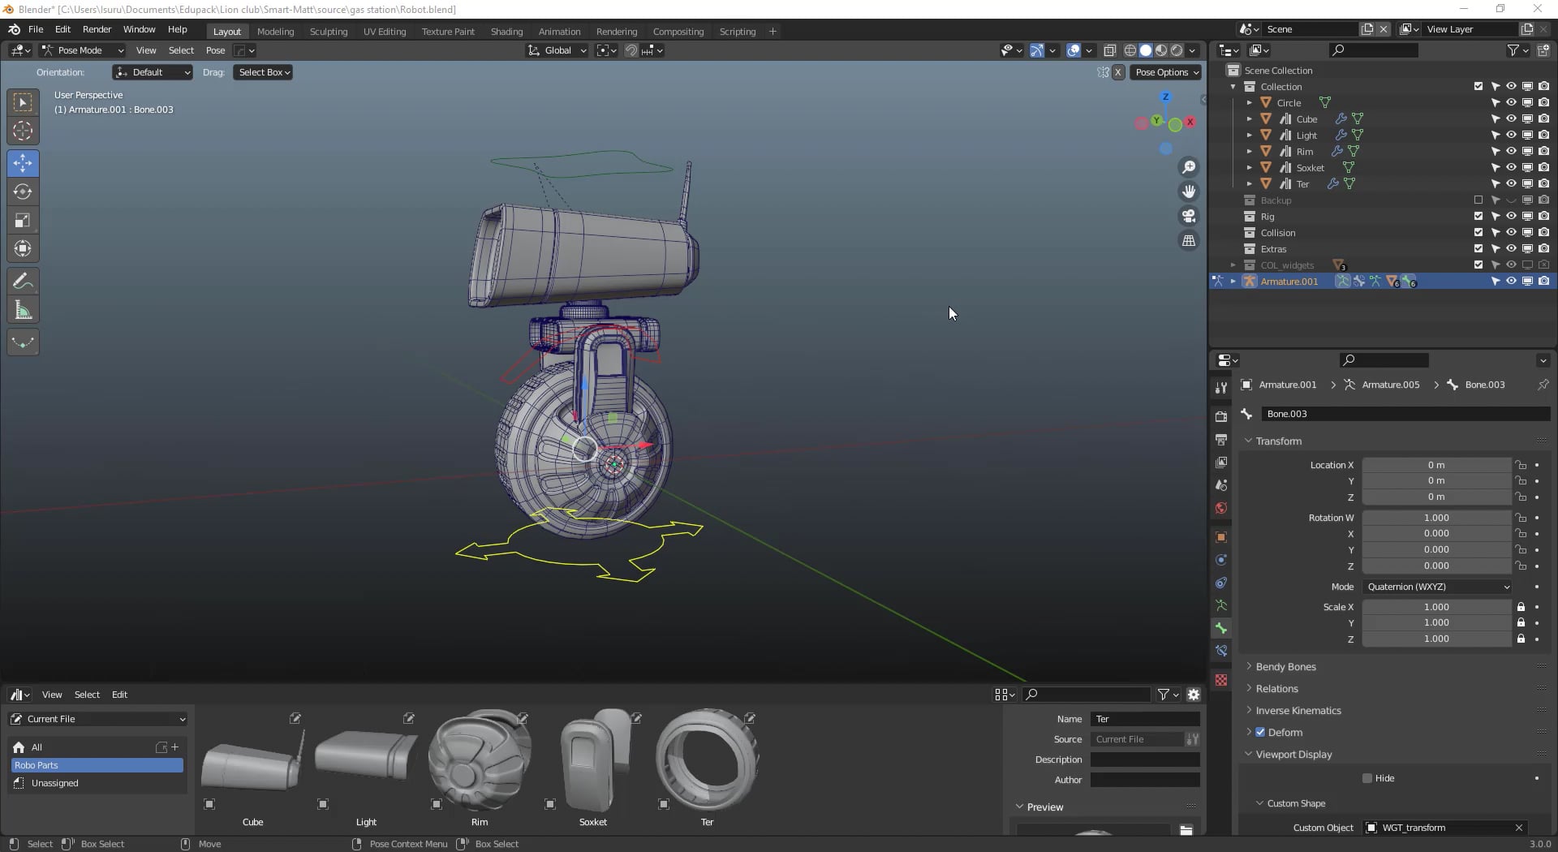Switch to the Modeling workspace tab
The width and height of the screenshot is (1558, 852).
(275, 32)
